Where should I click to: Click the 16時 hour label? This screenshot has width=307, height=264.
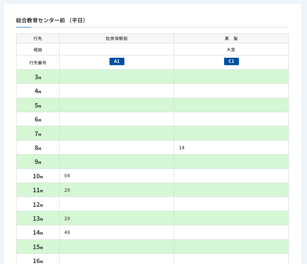(38, 261)
